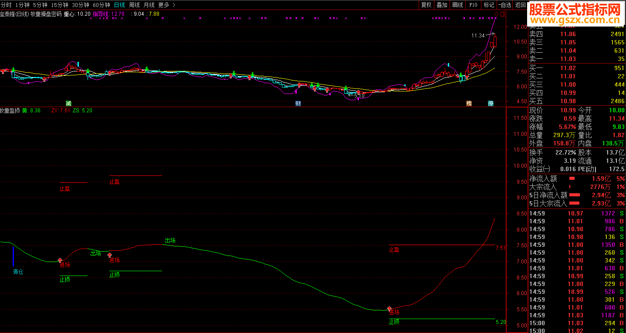Image resolution: width=626 pixels, height=333 pixels.
Task: Click the 减 event tag on price chart
Action: click(68, 103)
